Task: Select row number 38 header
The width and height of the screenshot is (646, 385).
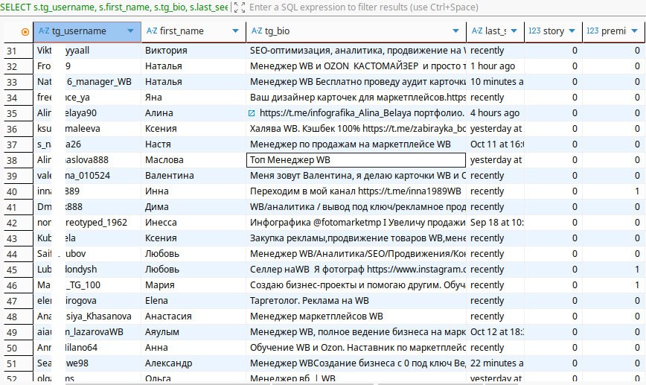Action: pos(12,160)
